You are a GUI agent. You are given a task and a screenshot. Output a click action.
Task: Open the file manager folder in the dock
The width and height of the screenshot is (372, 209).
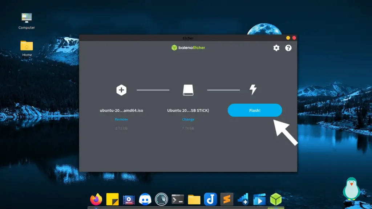(x=194, y=200)
